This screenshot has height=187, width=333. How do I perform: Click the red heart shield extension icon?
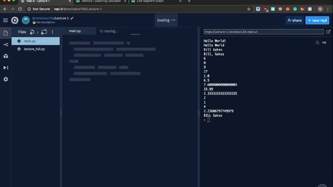[x=280, y=9]
